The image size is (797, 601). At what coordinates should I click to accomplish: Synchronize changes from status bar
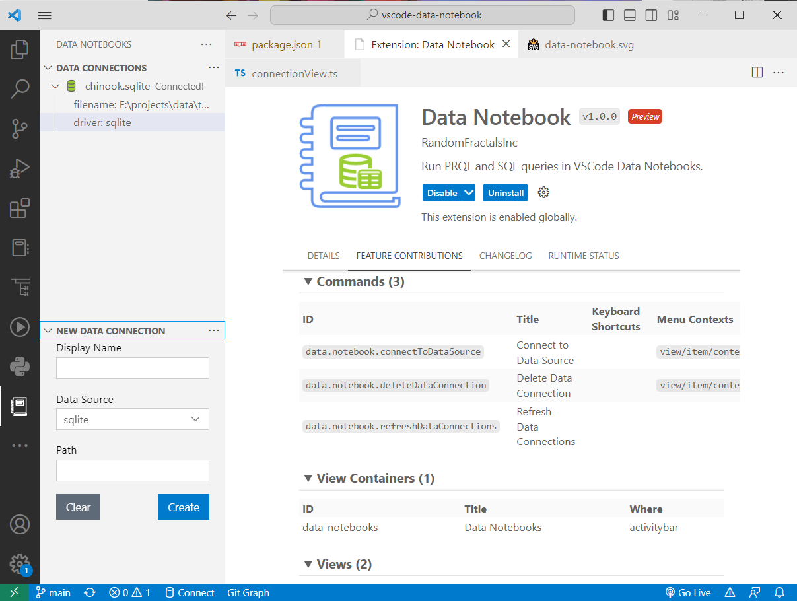(x=90, y=592)
